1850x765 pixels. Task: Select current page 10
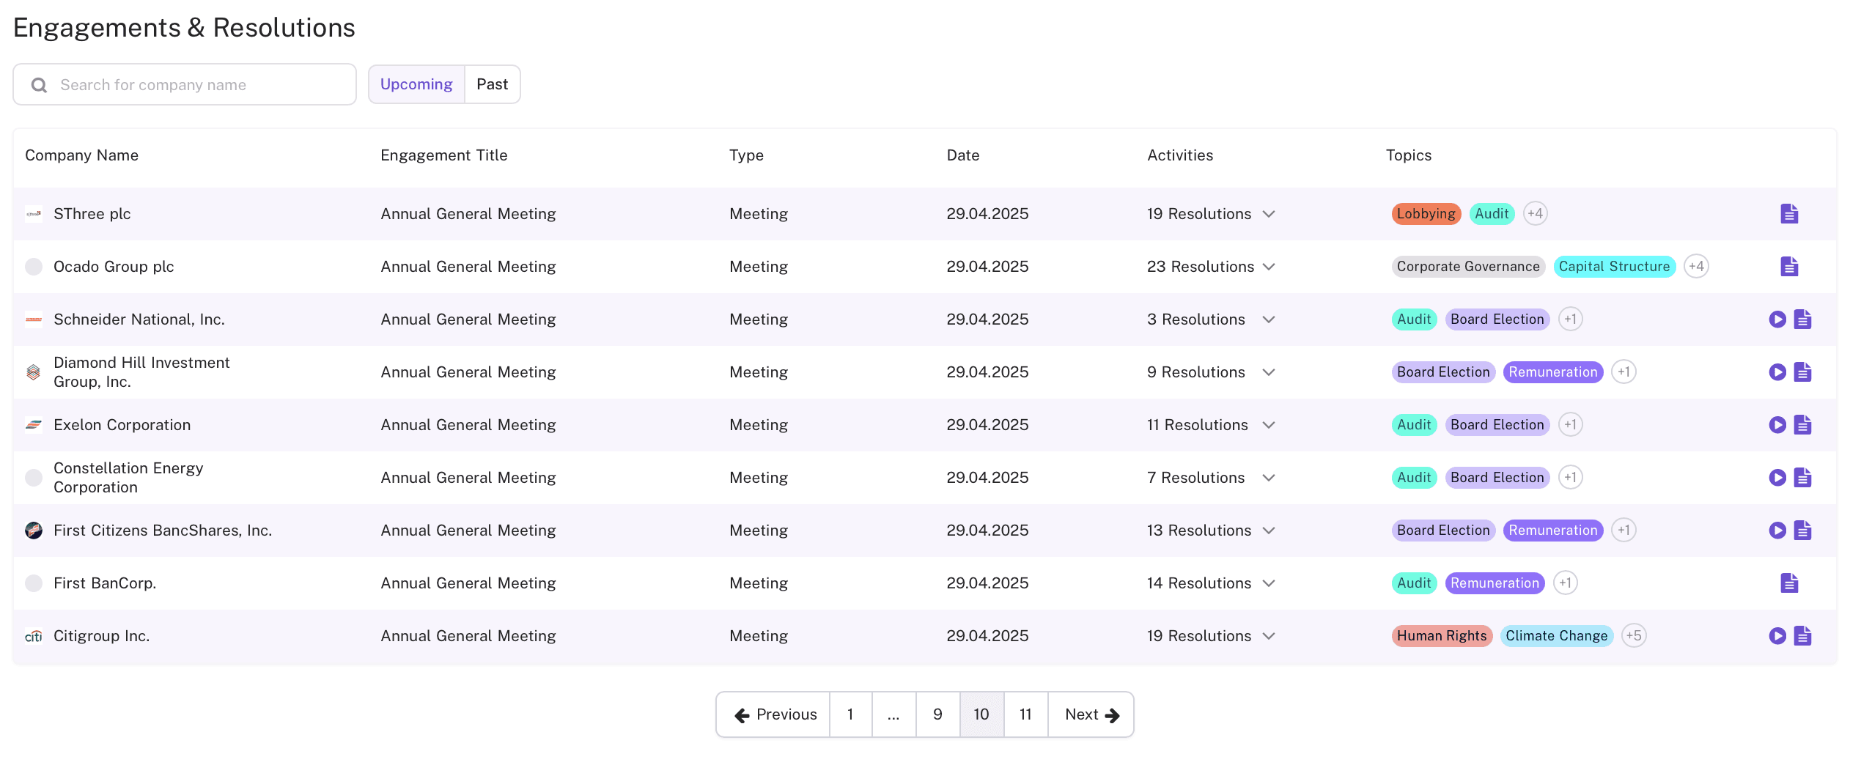point(981,714)
